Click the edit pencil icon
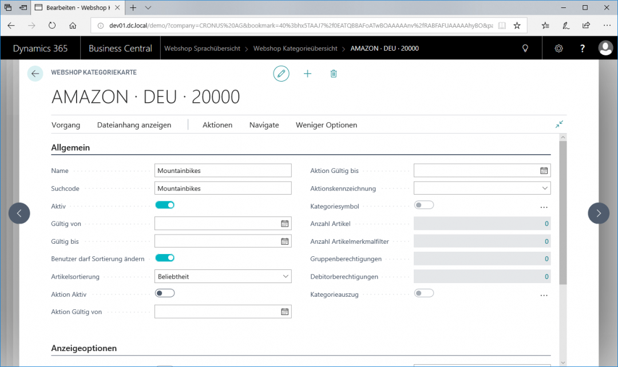 pos(281,74)
